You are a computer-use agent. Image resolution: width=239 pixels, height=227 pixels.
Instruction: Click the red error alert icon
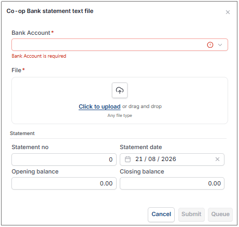click(x=210, y=45)
